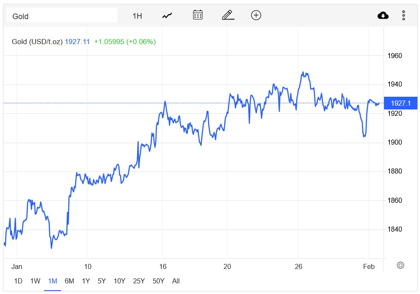The image size is (420, 294).
Task: Activate the All timeframe view
Action: pos(175,281)
